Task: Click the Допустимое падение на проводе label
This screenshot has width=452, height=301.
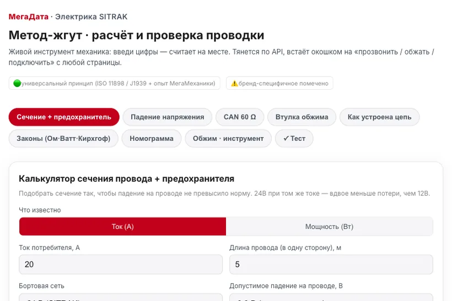Action: 286,286
